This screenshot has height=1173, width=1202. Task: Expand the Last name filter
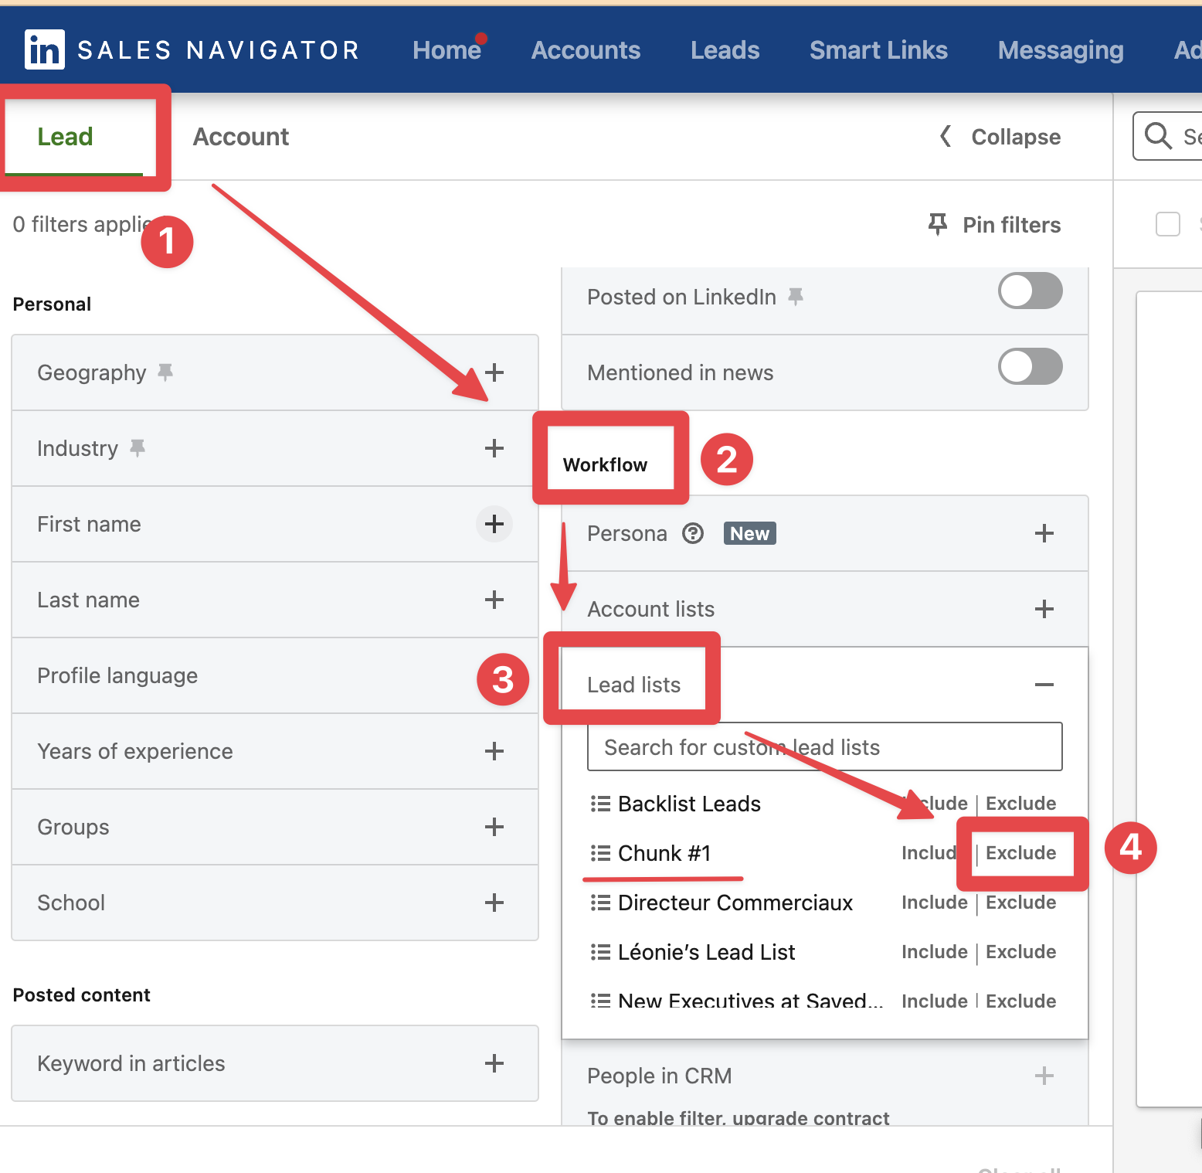click(x=494, y=600)
